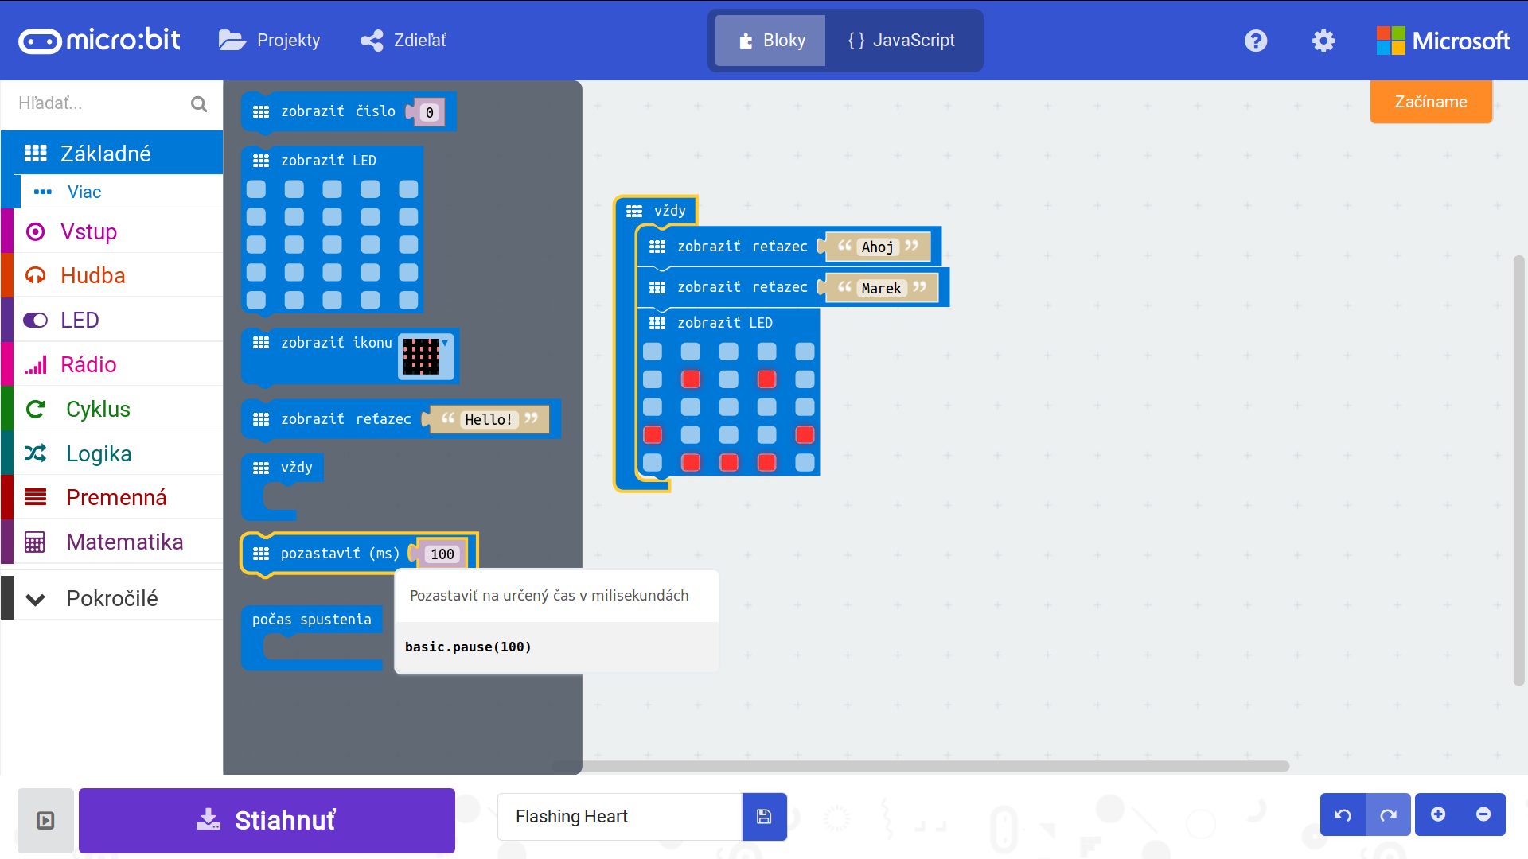This screenshot has width=1528, height=859.
Task: Toggle top-left LED in toolbox zobraziť LED block
Action: 256,189
